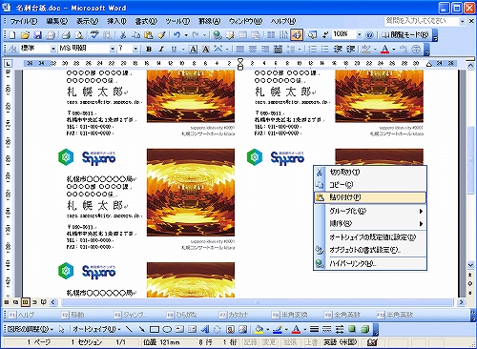Select the Rectangle drawing tool
Screen dimensions: 477x349
(x=155, y=329)
